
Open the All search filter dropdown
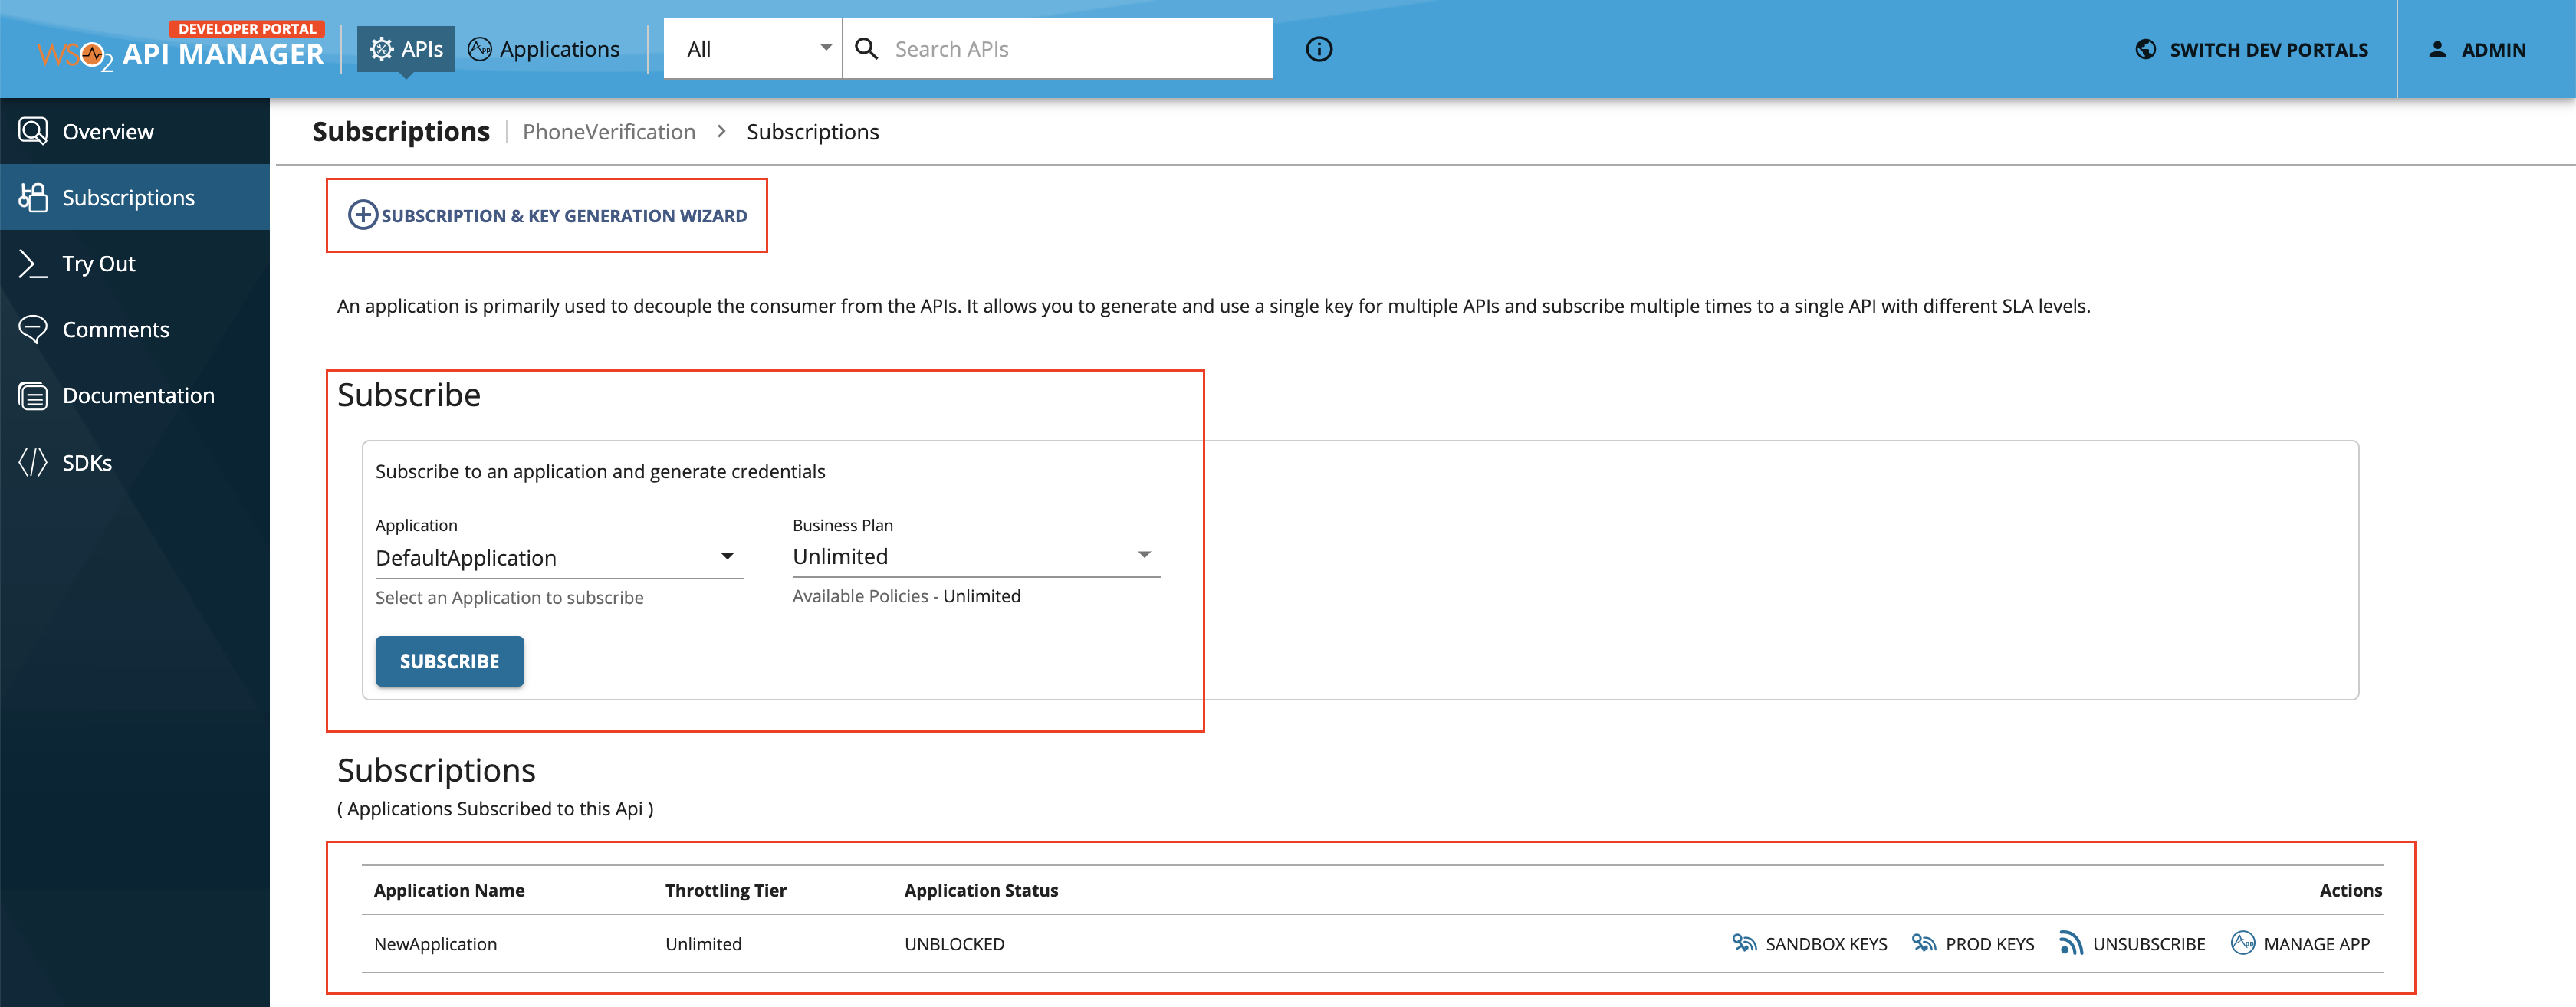click(753, 49)
